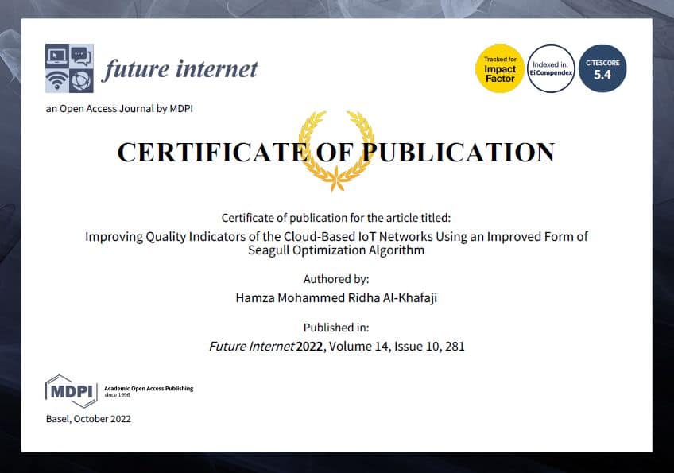Select the 'future internet' journal title text

(180, 69)
